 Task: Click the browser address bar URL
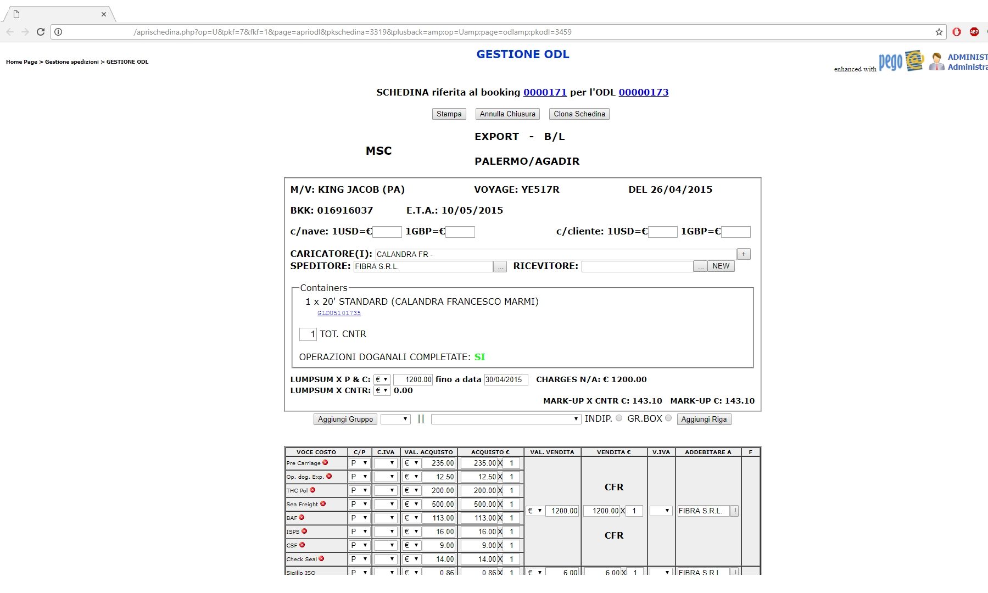[352, 32]
